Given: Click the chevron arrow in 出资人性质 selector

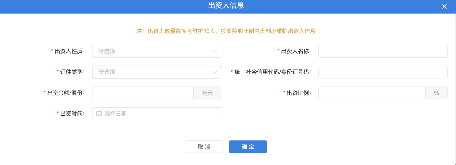Looking at the screenshot, I should 215,51.
